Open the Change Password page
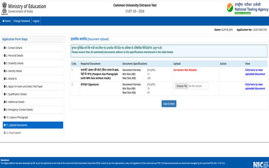269x168 pixels. coord(22,21)
